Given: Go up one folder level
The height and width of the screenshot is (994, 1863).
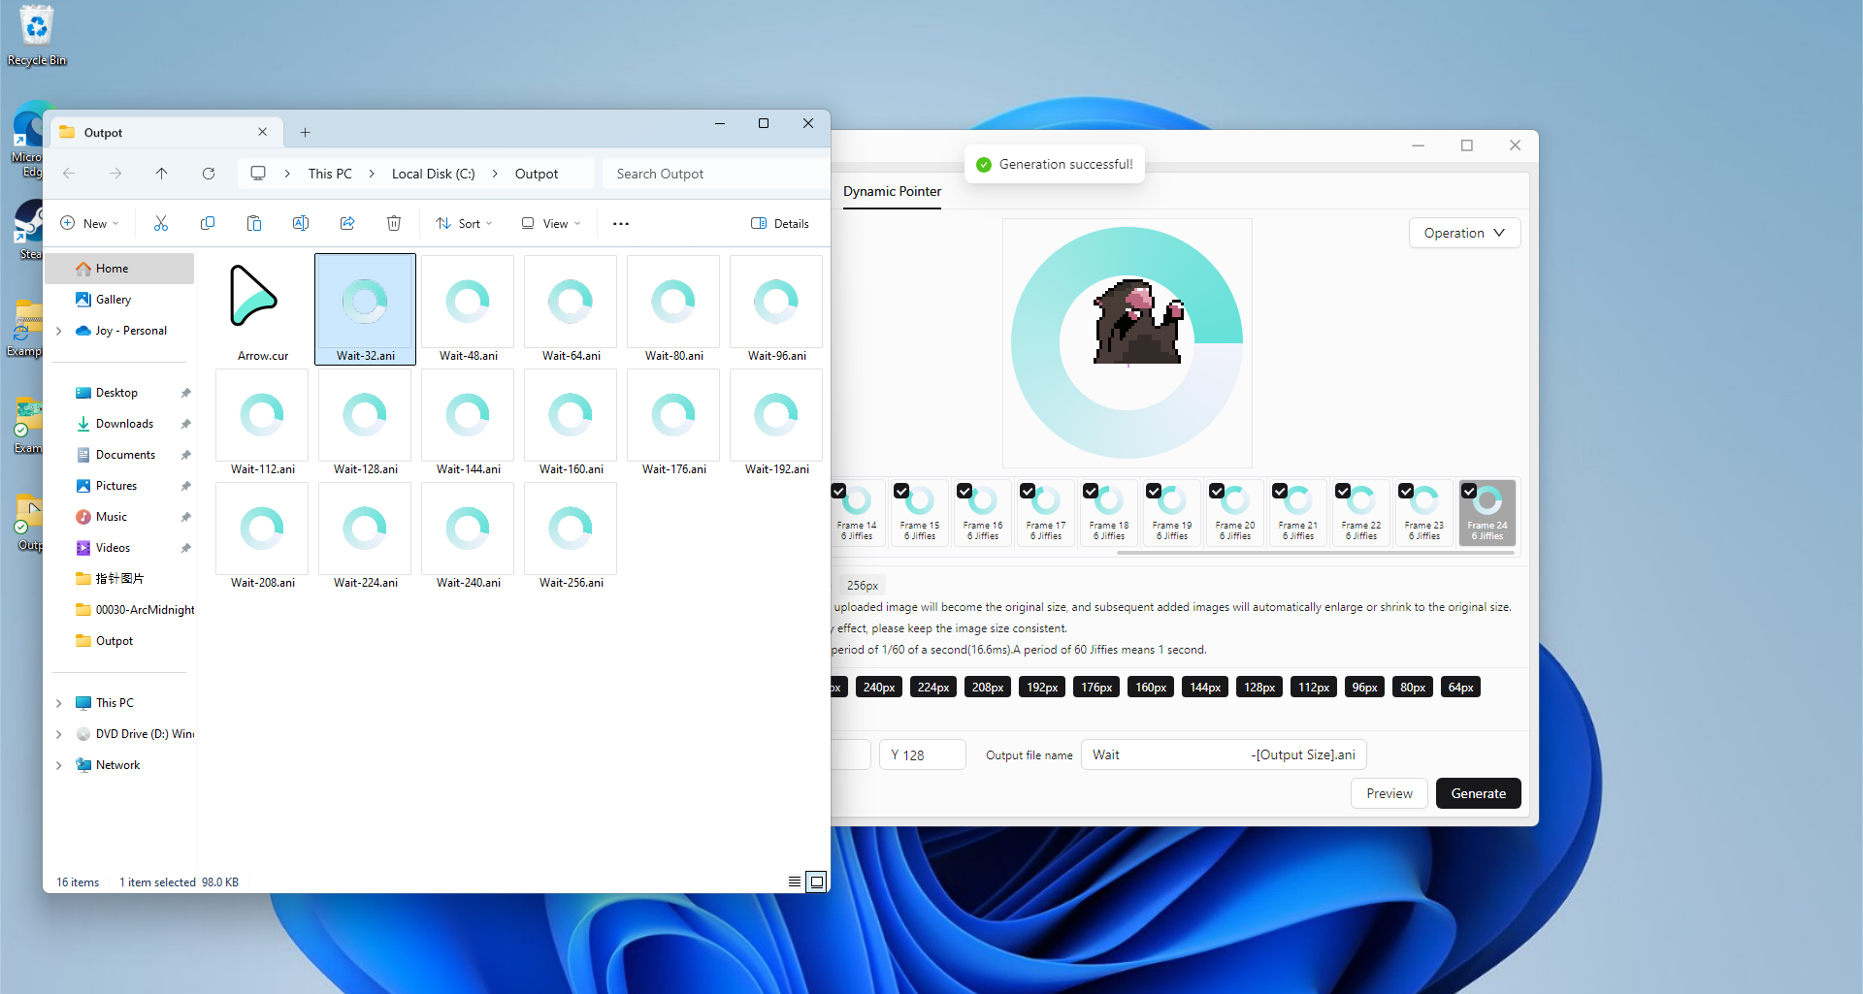Looking at the screenshot, I should pos(162,174).
